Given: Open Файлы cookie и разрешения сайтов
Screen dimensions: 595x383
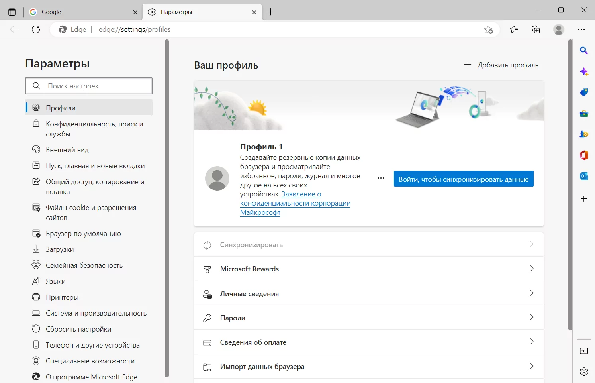Looking at the screenshot, I should (89, 212).
